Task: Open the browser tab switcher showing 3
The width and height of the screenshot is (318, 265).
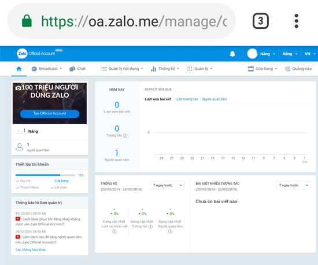Action: (x=261, y=21)
